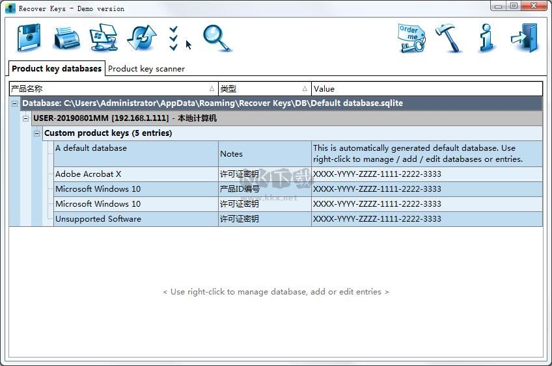
Task: Click the info icon
Action: (x=486, y=38)
